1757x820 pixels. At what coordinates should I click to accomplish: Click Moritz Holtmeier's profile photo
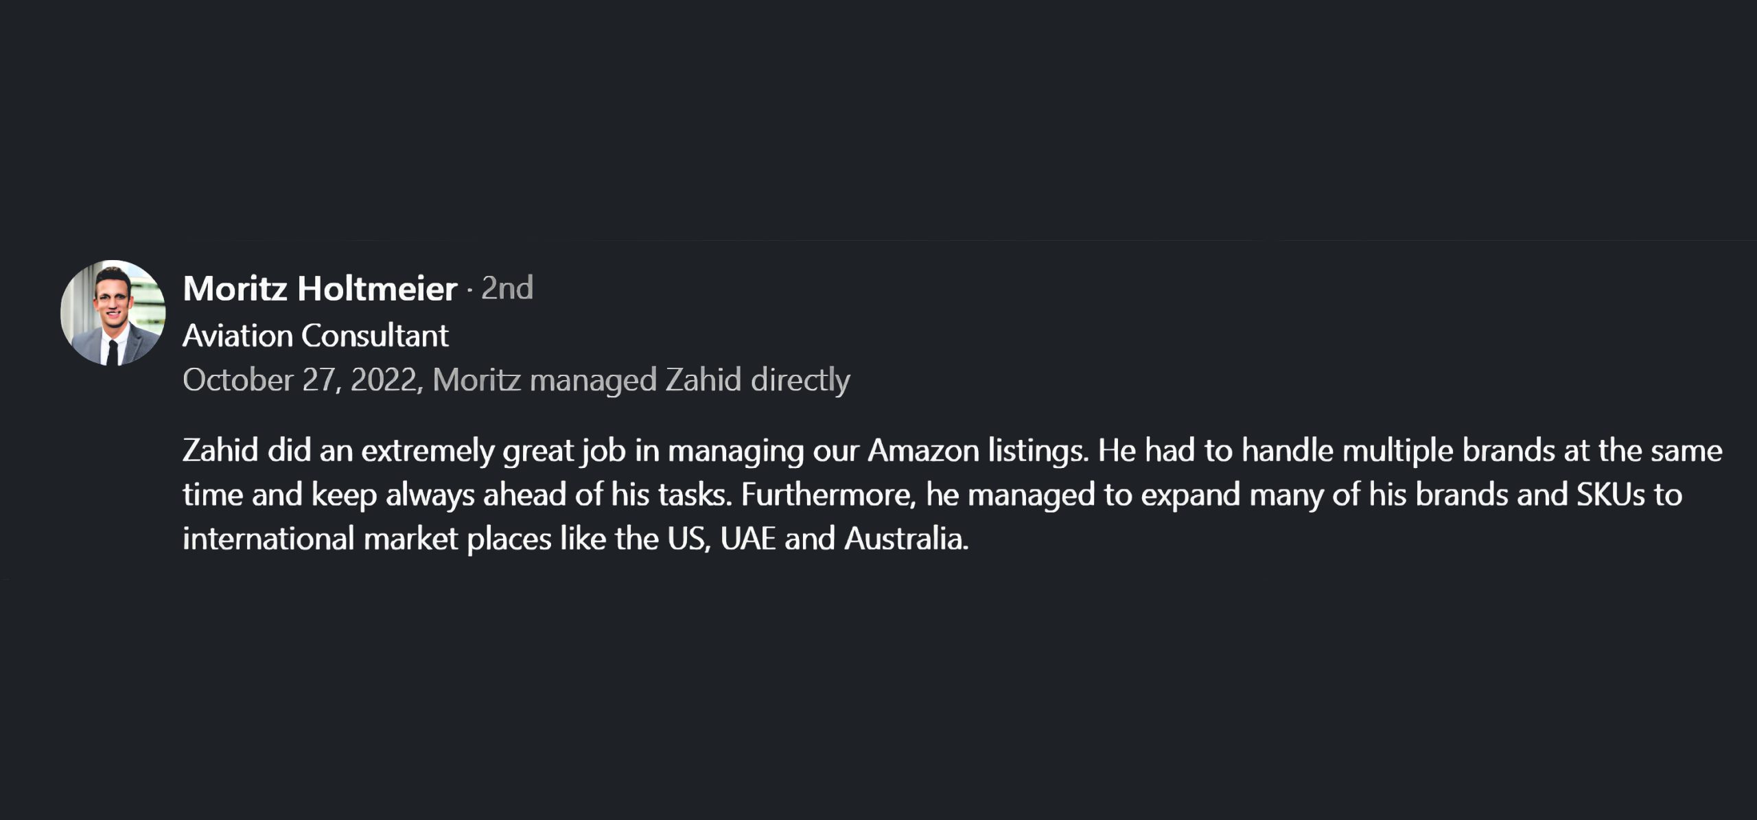click(113, 313)
